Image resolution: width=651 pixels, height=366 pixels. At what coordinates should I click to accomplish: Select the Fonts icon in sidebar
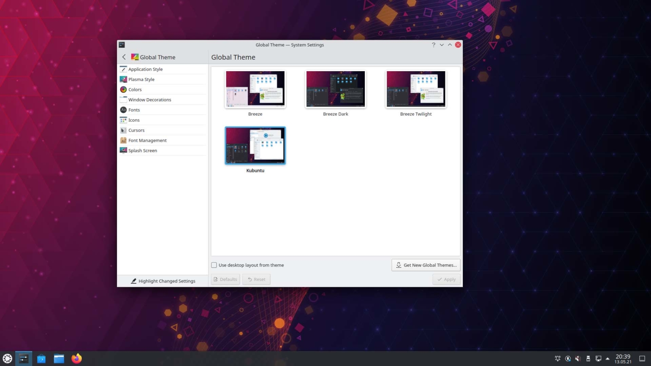(x=123, y=110)
